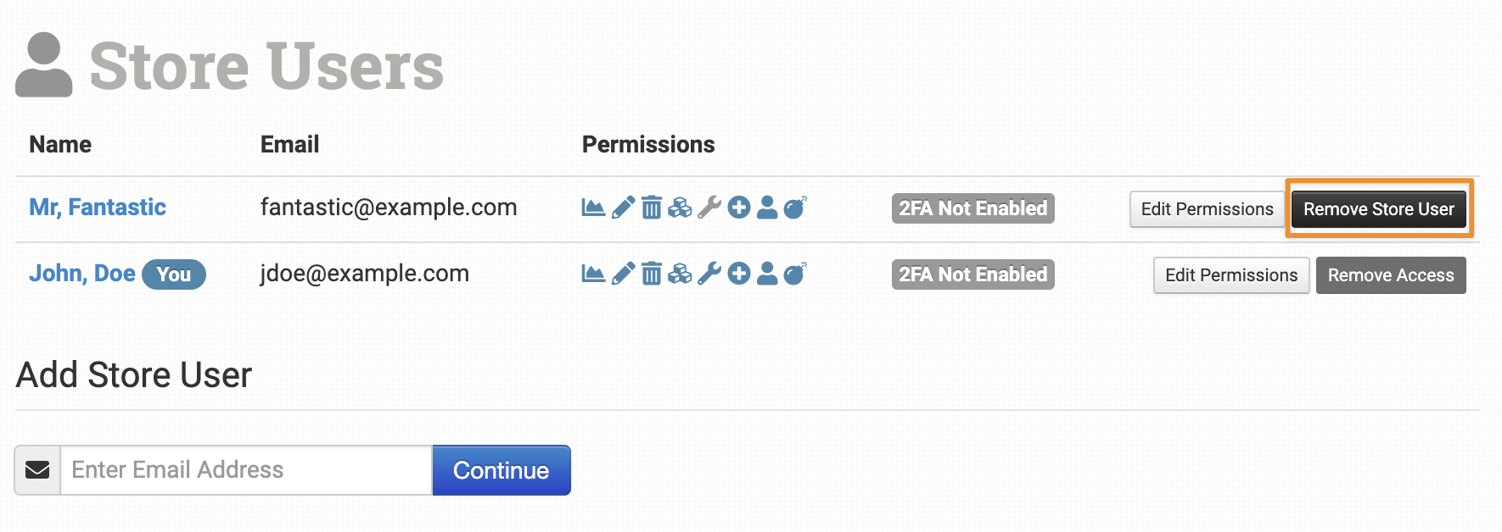
Task: Click the pencil icon in Mr, Fantastic's row
Action: [x=623, y=208]
